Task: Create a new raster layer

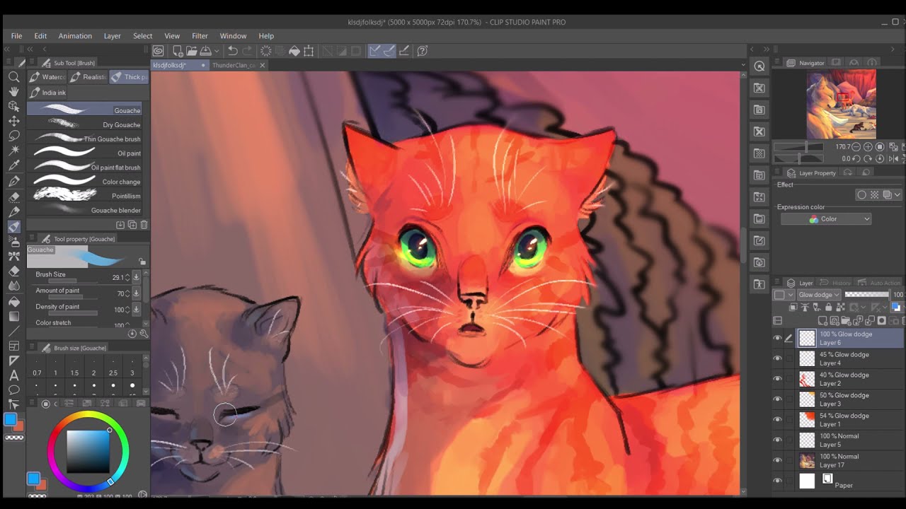Action: point(822,321)
